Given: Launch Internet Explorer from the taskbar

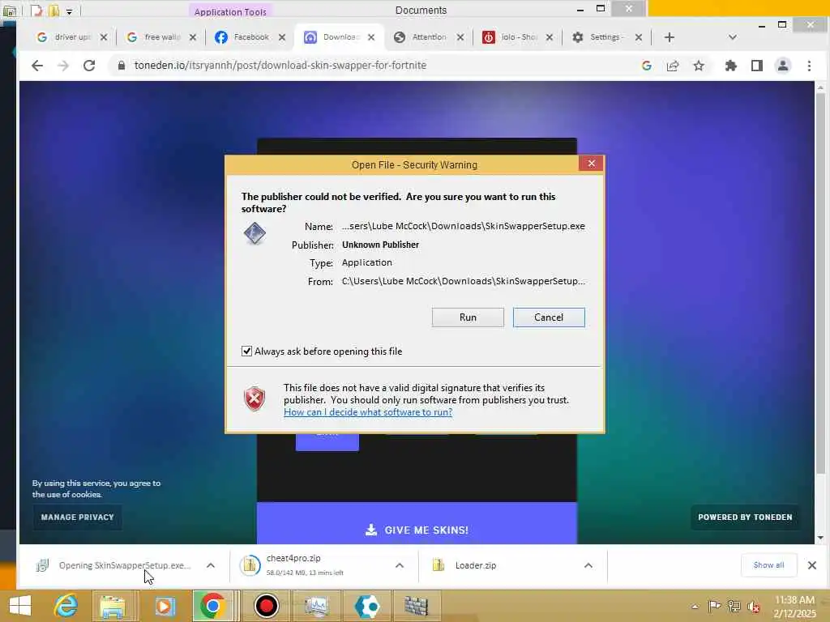Looking at the screenshot, I should pos(66,606).
